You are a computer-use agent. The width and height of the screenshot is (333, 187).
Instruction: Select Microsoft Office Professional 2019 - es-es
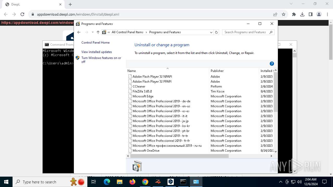pyautogui.click(x=161, y=111)
